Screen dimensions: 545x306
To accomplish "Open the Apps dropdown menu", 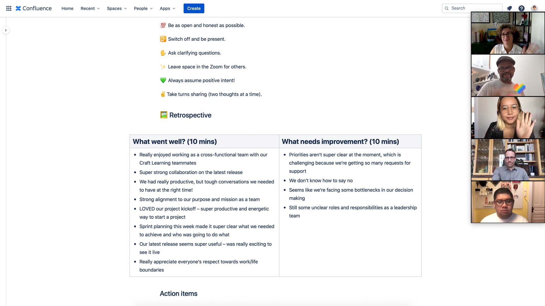I will tap(167, 8).
